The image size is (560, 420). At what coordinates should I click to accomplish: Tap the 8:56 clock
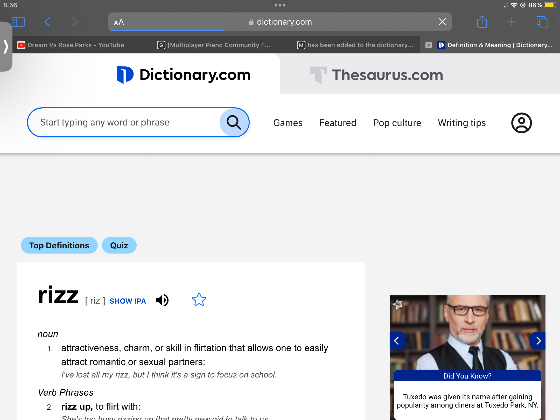tap(10, 5)
